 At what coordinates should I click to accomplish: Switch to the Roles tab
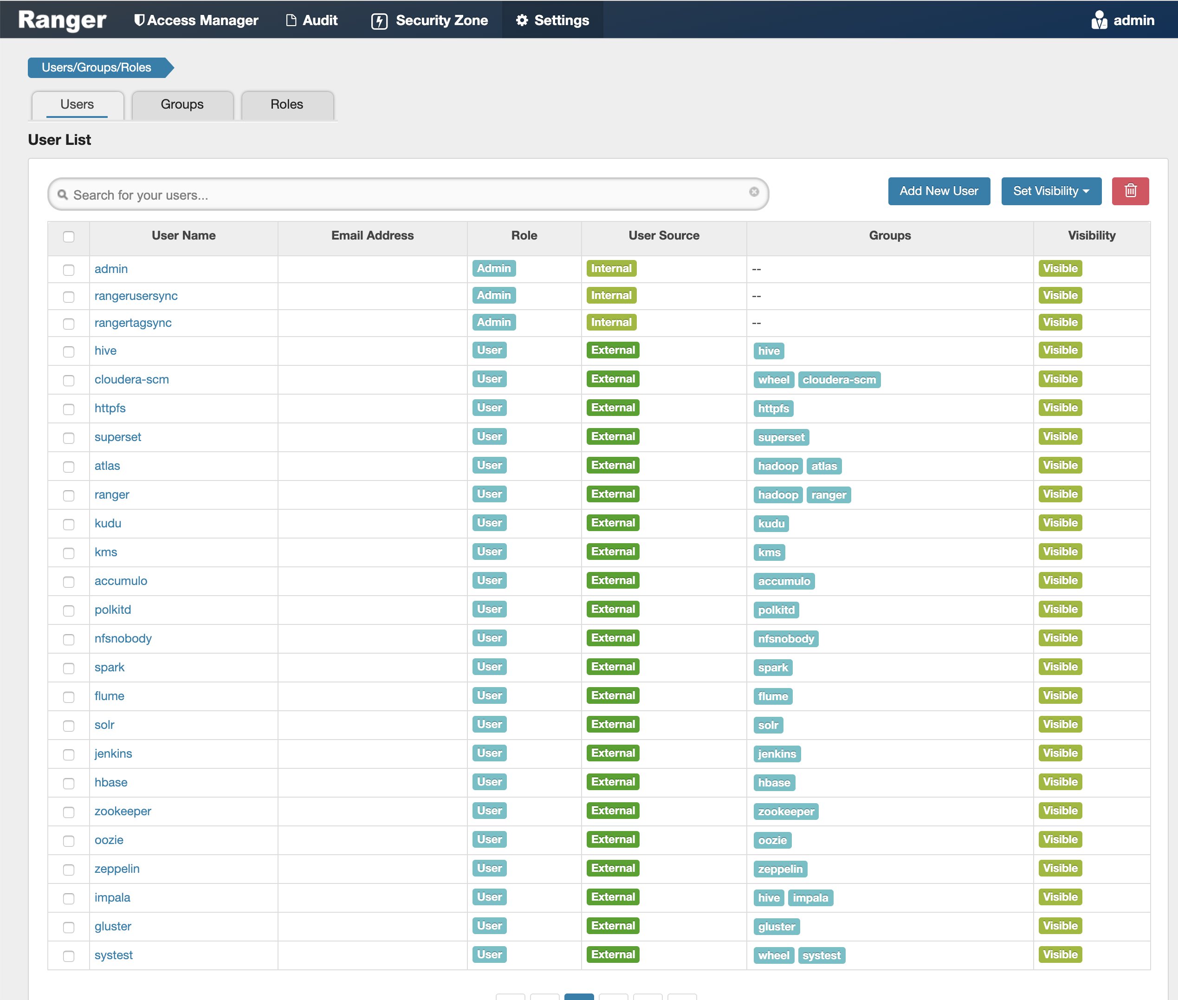(x=287, y=104)
